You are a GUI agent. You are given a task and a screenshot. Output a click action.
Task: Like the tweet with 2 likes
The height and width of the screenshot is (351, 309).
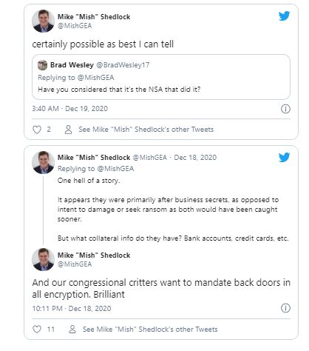[37, 130]
